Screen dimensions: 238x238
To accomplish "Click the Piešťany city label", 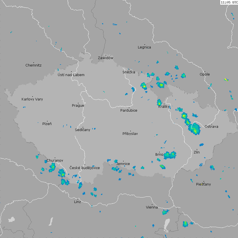I will point(204,184).
